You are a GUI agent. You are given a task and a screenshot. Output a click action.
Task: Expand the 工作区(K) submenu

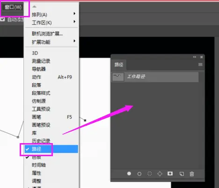(x=51, y=23)
